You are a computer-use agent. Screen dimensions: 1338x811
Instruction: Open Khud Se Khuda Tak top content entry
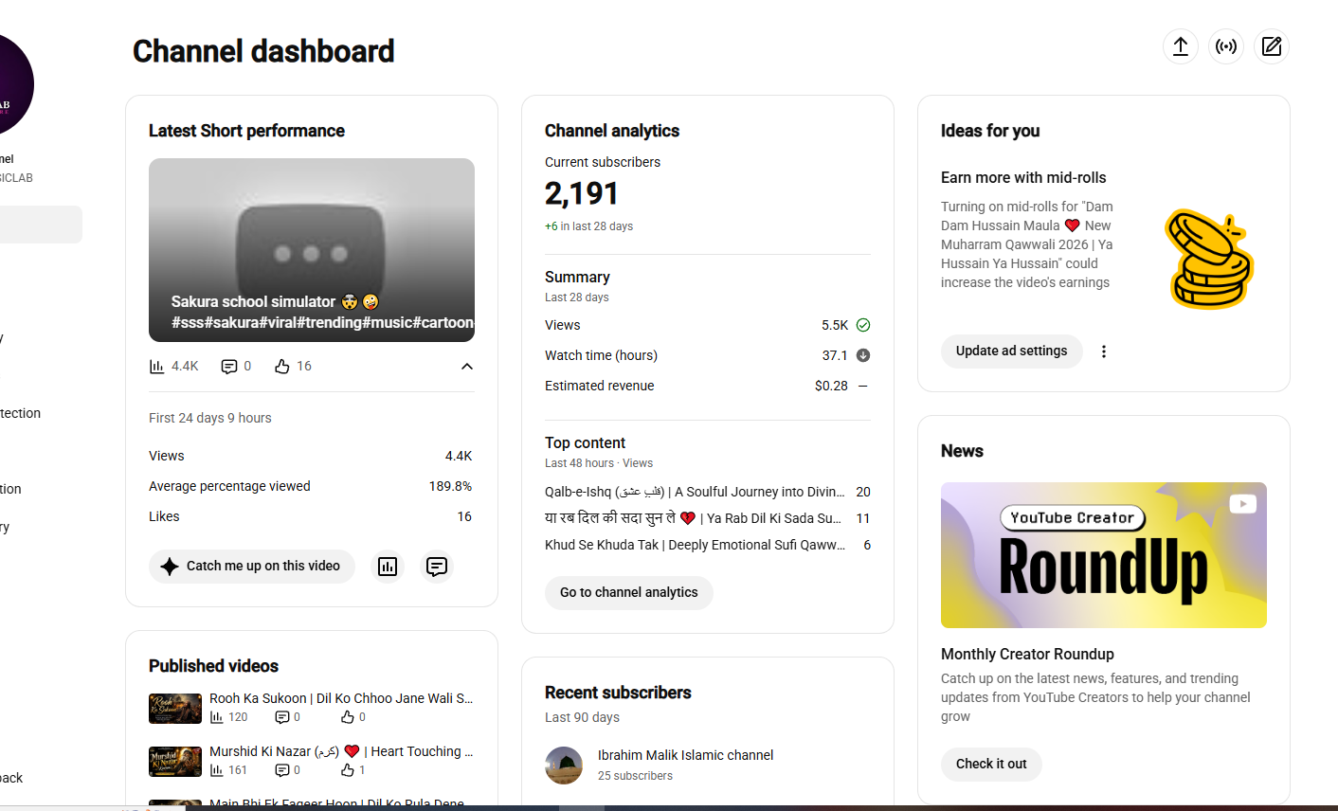pos(695,545)
